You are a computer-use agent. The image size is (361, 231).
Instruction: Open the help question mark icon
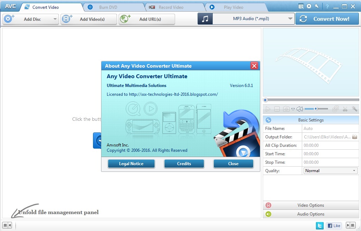[327, 7]
